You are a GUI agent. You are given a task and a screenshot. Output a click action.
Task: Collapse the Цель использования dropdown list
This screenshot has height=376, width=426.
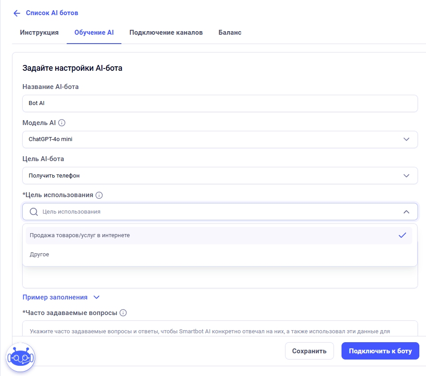[x=406, y=212]
